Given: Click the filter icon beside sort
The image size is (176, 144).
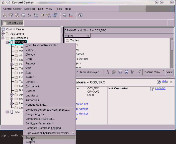Looking at the screenshot, I should [114, 72].
